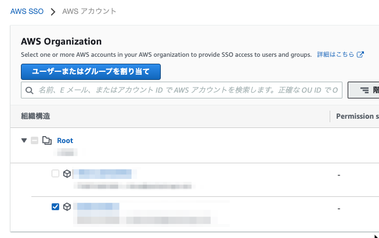Open the checked account's blurred name link
Screen dimensions: 379x238
pos(98,206)
